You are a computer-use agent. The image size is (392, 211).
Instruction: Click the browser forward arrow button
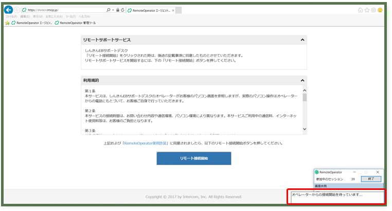point(17,10)
